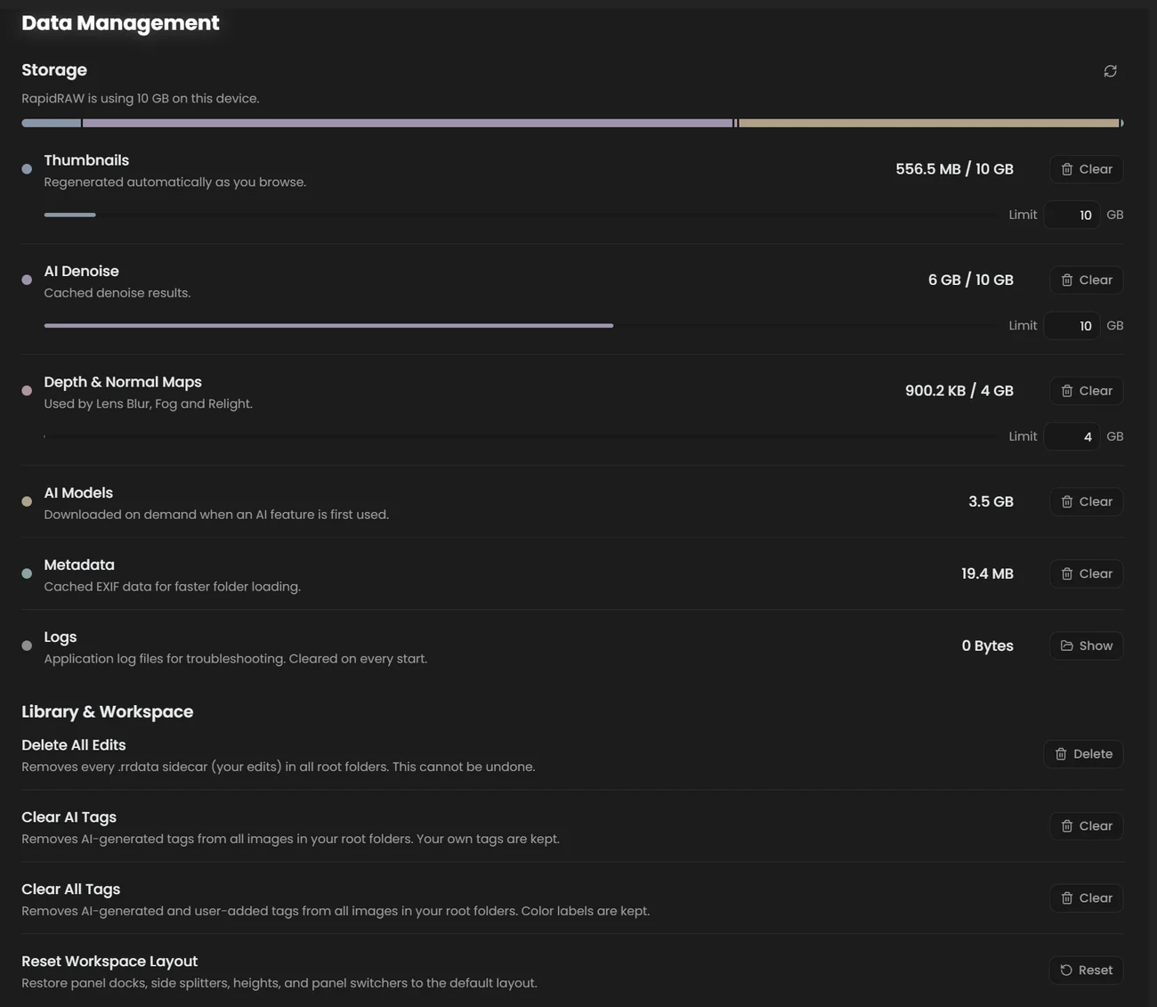This screenshot has width=1157, height=1007.
Task: Click 'Used by Lens Blur, Fog and Relight.' text
Action: click(x=149, y=404)
